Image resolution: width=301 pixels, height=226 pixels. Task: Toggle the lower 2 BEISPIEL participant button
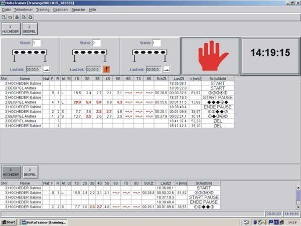(30, 172)
